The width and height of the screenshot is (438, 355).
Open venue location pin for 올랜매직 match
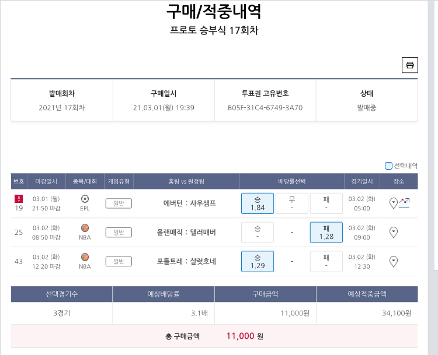pyautogui.click(x=394, y=232)
